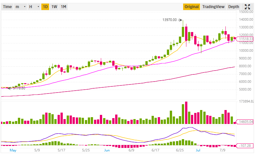
Task: Click the 5178.80 low price label
Action: tap(19, 88)
